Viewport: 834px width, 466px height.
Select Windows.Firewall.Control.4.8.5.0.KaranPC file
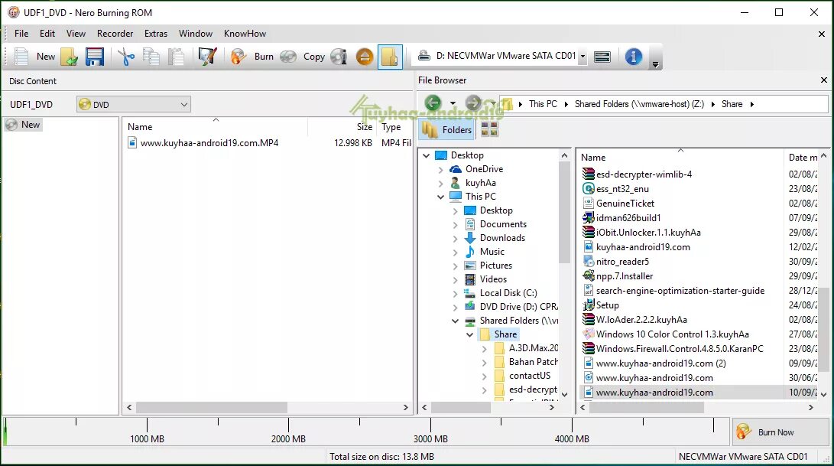[680, 349]
